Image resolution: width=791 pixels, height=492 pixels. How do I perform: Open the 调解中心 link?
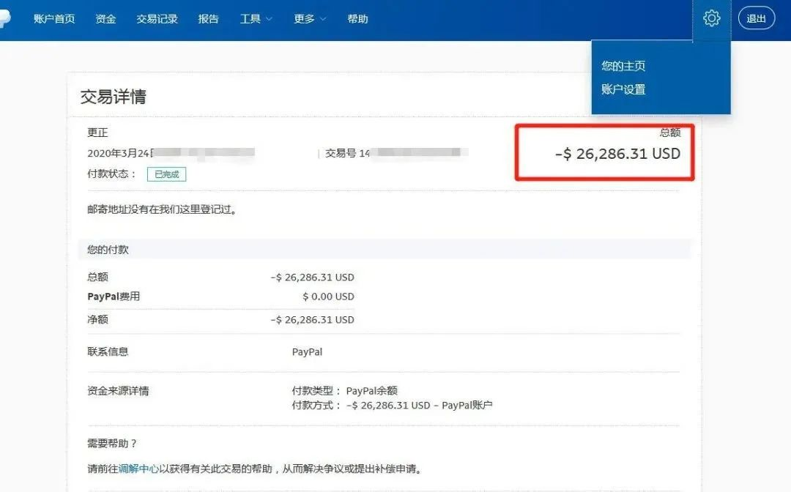138,469
